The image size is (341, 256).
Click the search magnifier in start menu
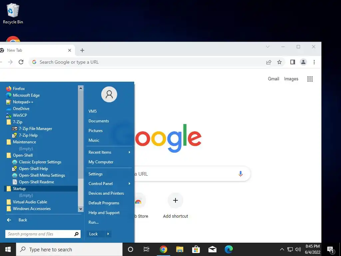[x=76, y=234]
